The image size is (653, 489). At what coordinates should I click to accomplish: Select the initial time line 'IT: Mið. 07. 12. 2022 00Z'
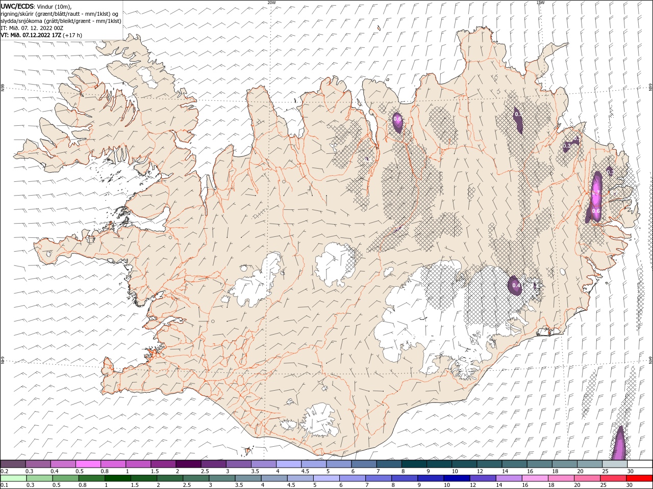[32, 28]
